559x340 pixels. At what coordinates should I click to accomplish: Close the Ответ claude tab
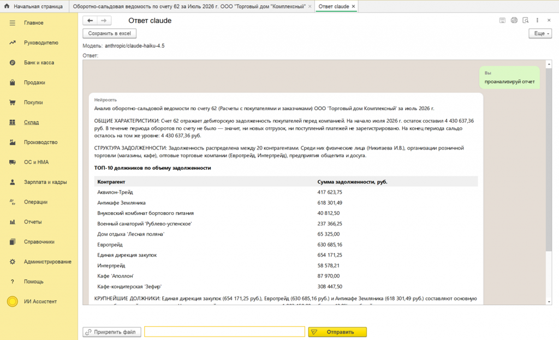[x=353, y=7]
